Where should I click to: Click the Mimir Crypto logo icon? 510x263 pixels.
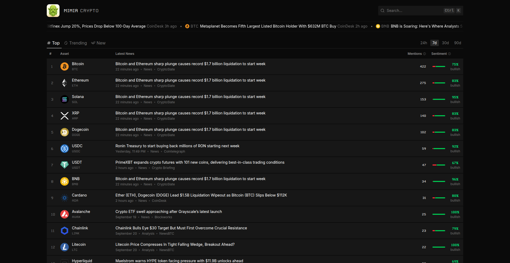tap(53, 11)
